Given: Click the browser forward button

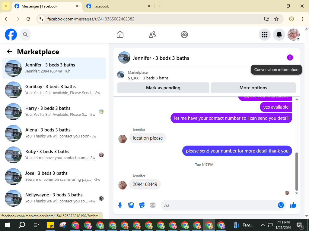Looking at the screenshot, I should [x=18, y=19].
